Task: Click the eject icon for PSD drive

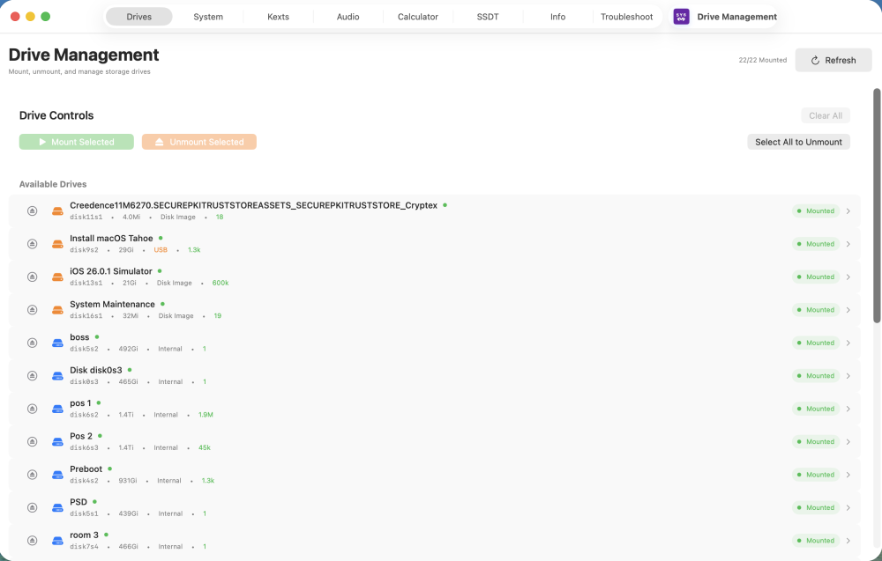Action: coord(32,507)
